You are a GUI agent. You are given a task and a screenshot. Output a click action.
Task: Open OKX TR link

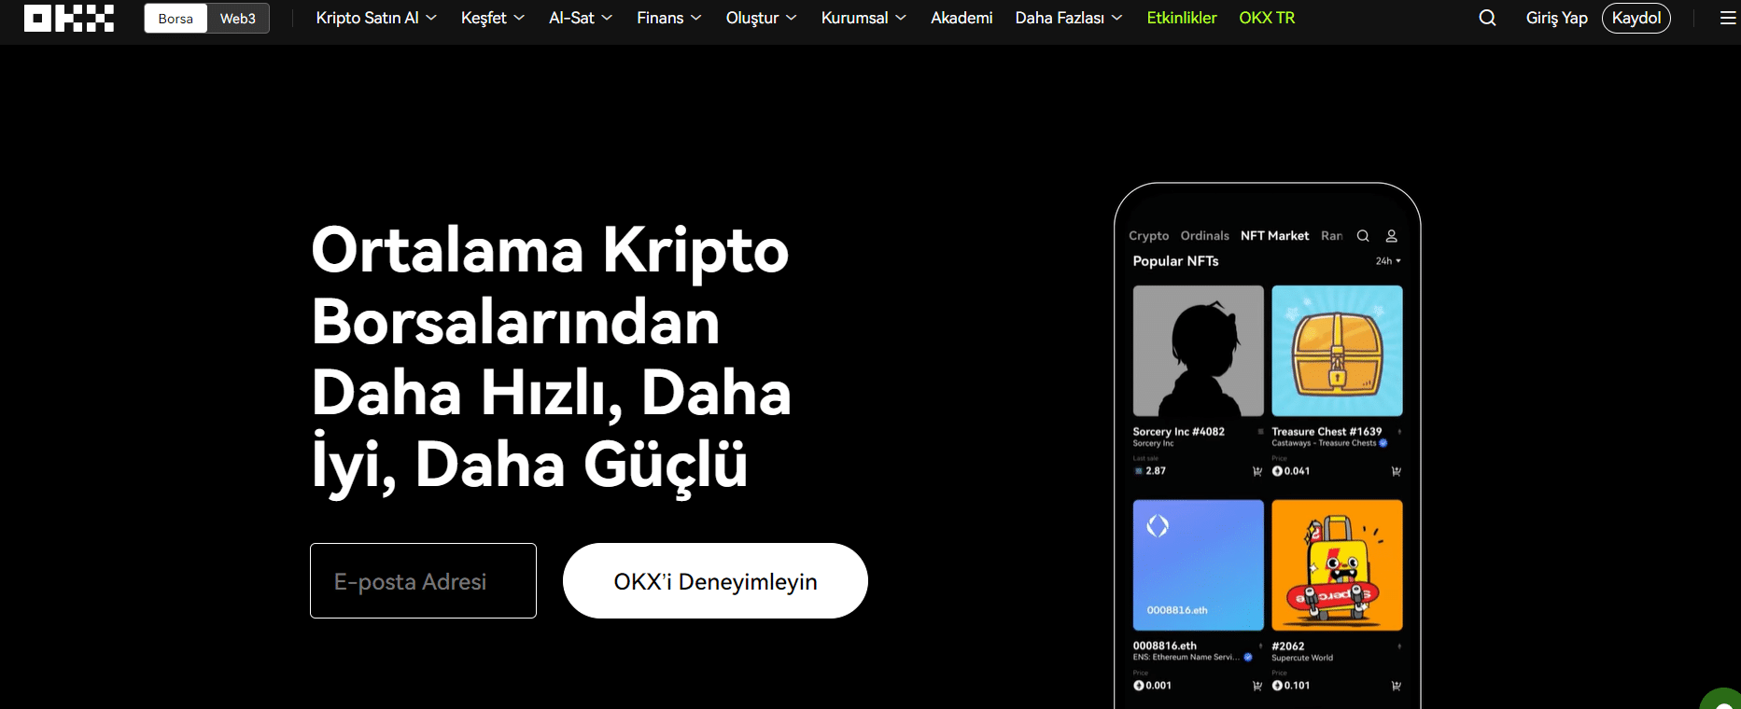pyautogui.click(x=1267, y=18)
